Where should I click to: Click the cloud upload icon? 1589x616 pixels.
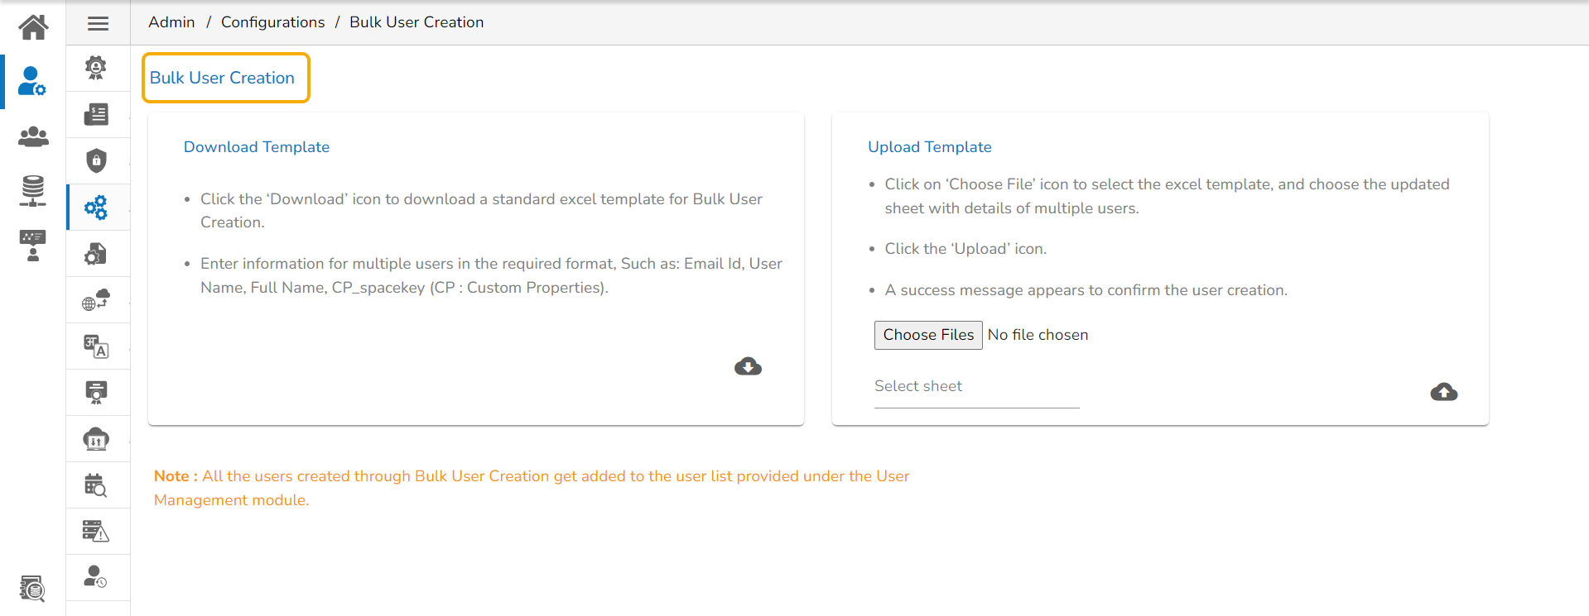coord(1443,392)
